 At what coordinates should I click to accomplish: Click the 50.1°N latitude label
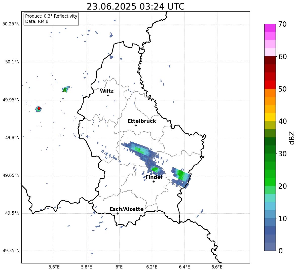[12, 62]
